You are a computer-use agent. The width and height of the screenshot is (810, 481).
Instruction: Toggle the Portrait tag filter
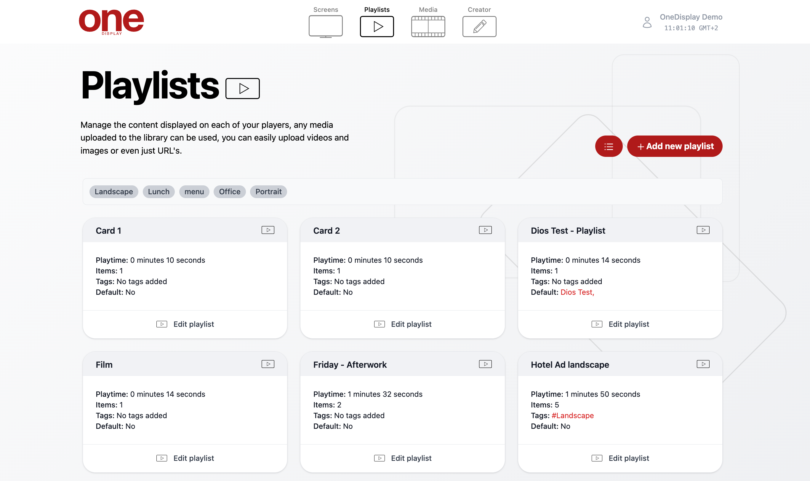coord(268,192)
